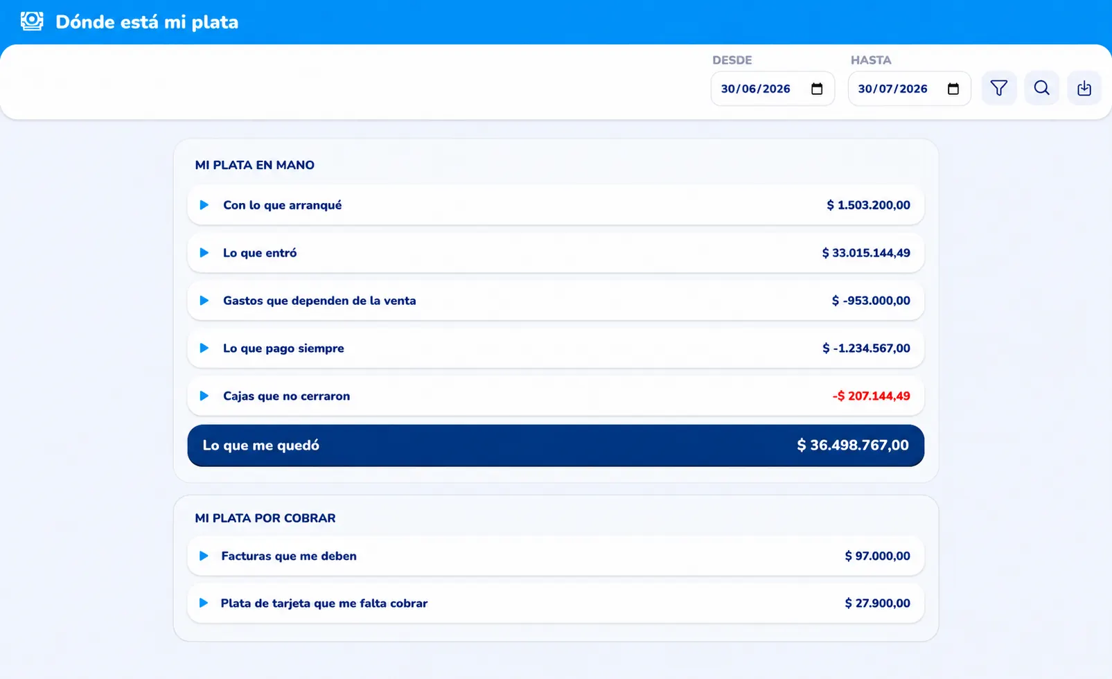The width and height of the screenshot is (1112, 679).
Task: Expand the 'Cajas que no cerraron' triangle
Action: pos(204,396)
